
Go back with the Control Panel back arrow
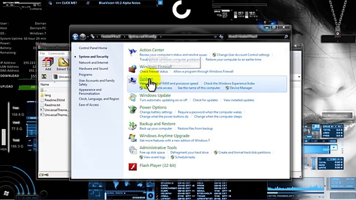[75, 36]
